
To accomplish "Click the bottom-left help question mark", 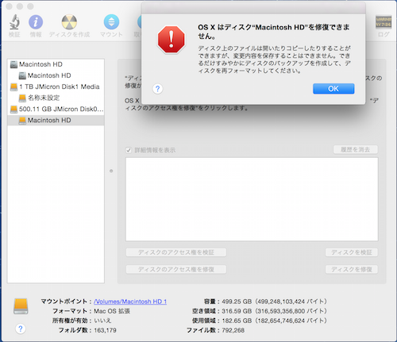I will pos(21,329).
